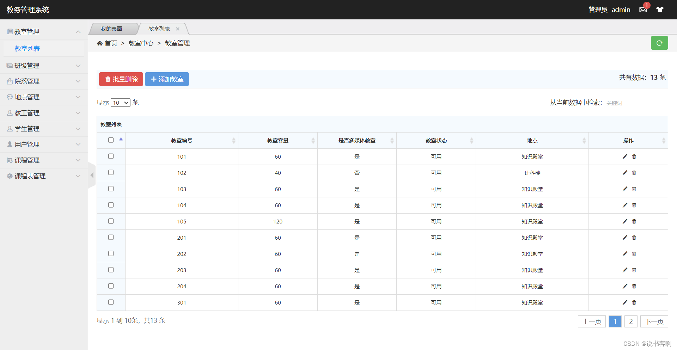The image size is (677, 350).
Task: Click the green refresh icon button
Action: click(659, 43)
